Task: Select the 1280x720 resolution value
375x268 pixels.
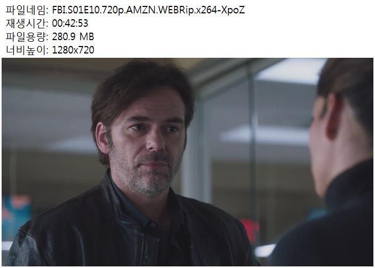Action: point(73,50)
